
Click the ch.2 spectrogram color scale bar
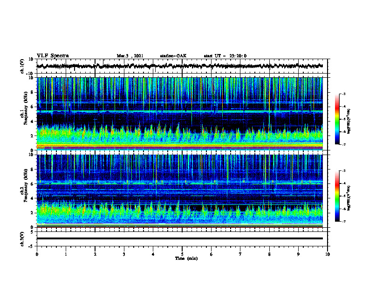pos(337,196)
